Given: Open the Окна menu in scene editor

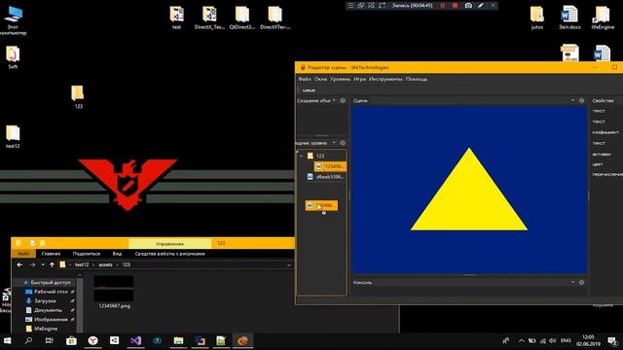Looking at the screenshot, I should [x=320, y=79].
